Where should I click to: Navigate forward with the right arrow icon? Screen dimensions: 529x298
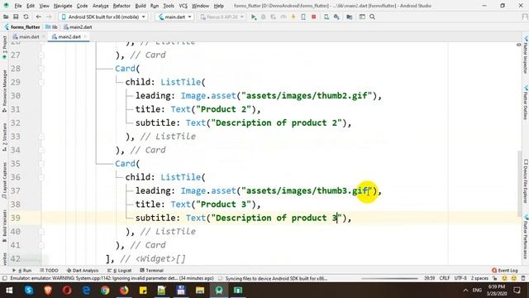49,17
